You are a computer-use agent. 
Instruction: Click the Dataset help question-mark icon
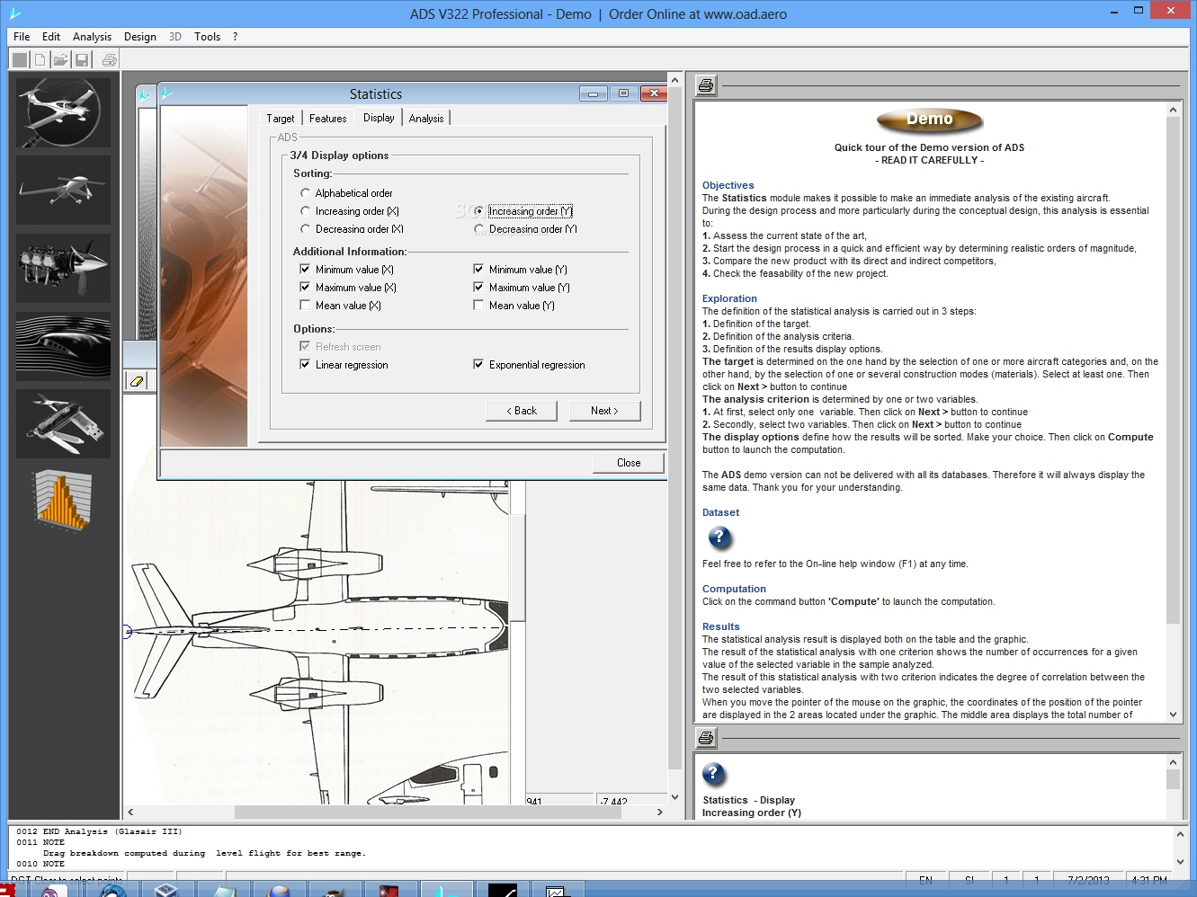click(719, 537)
